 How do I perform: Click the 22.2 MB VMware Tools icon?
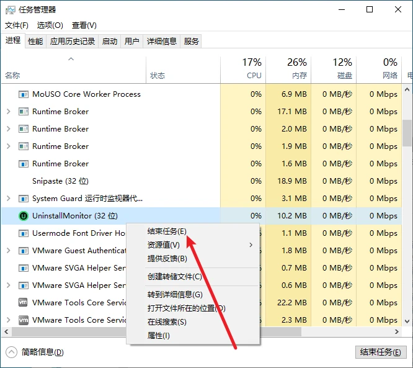coord(24,302)
